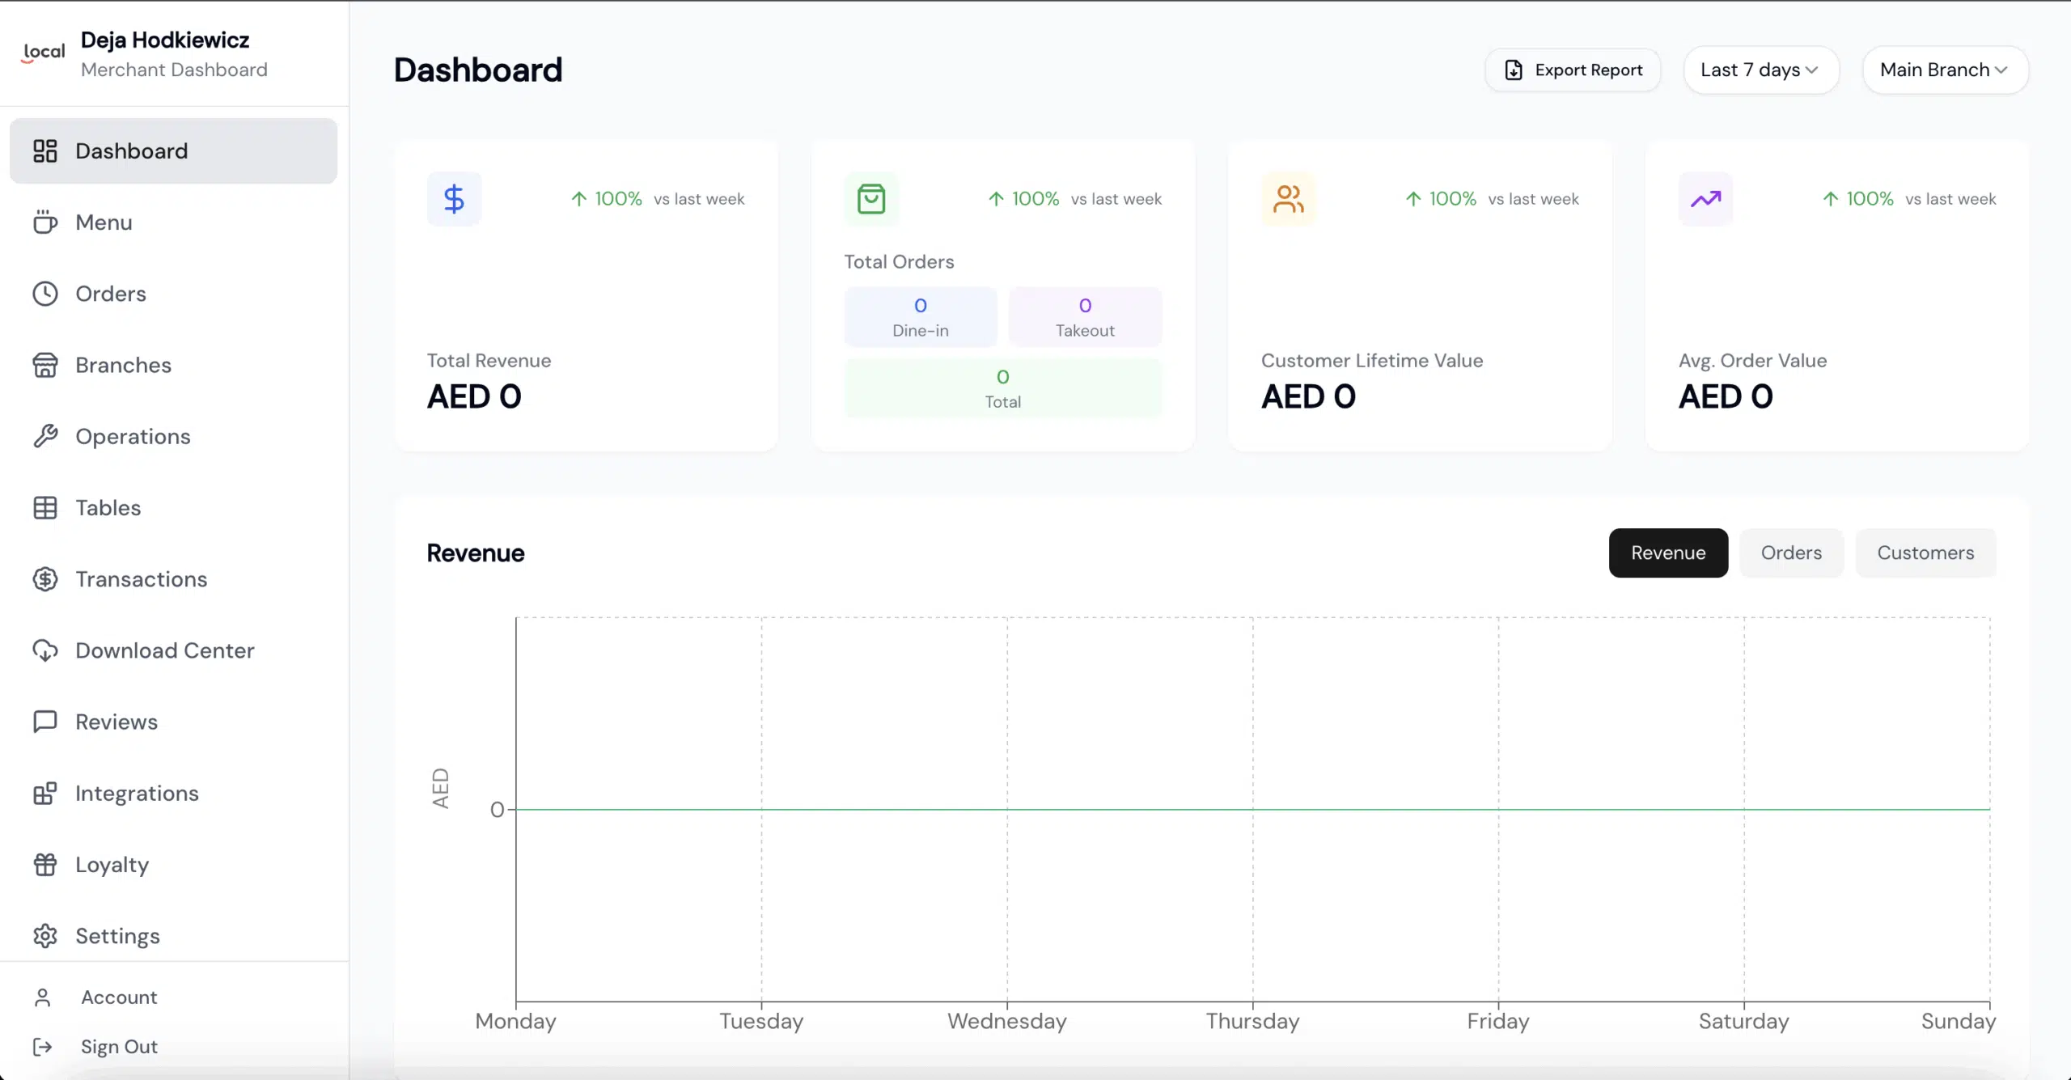
Task: Open Loyalty via the gift icon
Action: [x=45, y=865]
